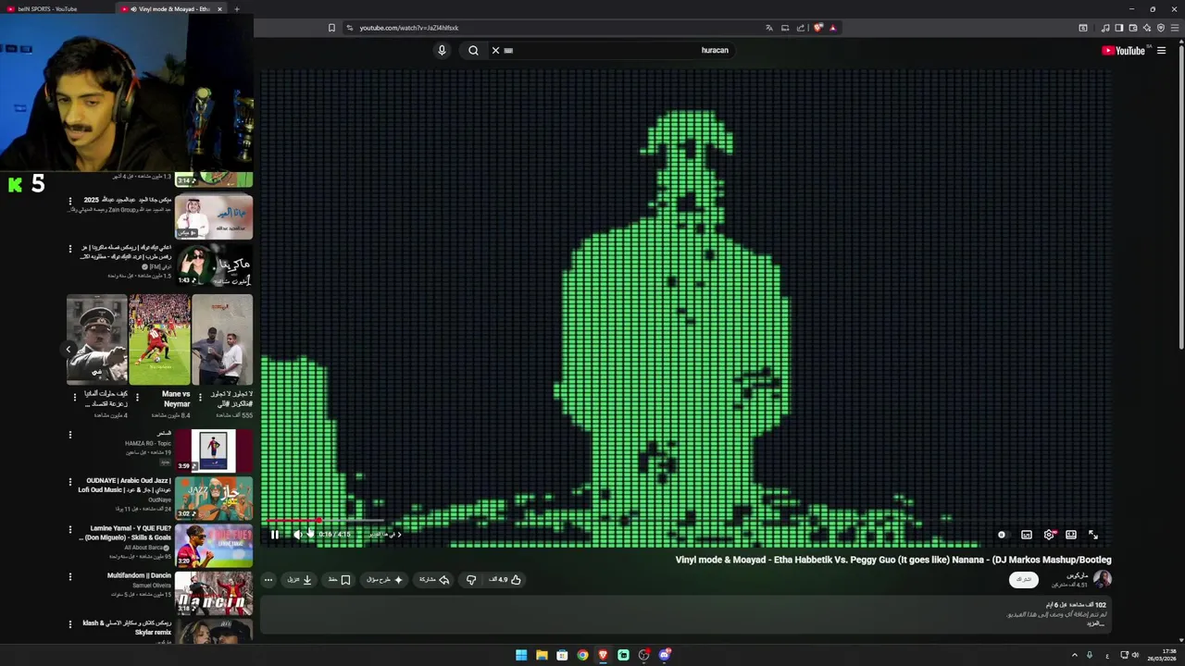Open the 2025 Zain Group video thumbnail
The width and height of the screenshot is (1185, 666).
pyautogui.click(x=213, y=216)
